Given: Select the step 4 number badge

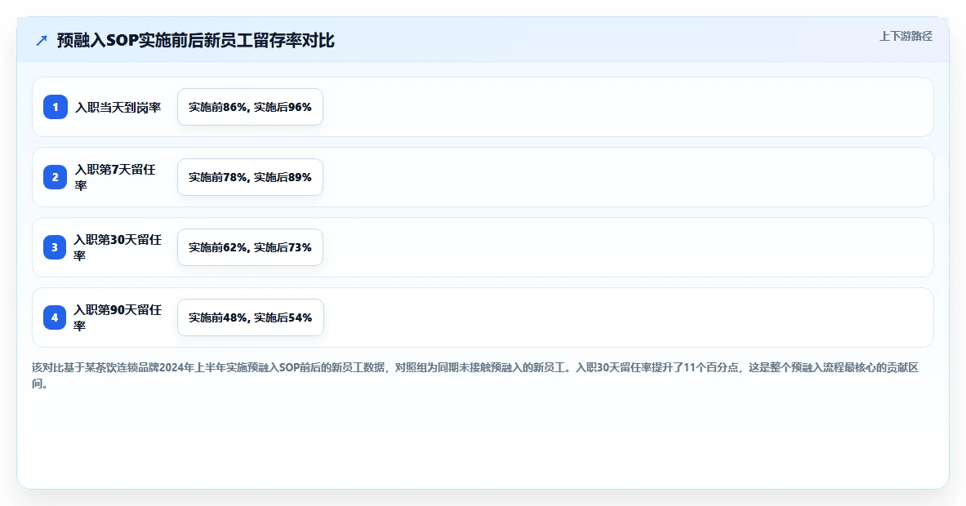Looking at the screenshot, I should coord(54,317).
